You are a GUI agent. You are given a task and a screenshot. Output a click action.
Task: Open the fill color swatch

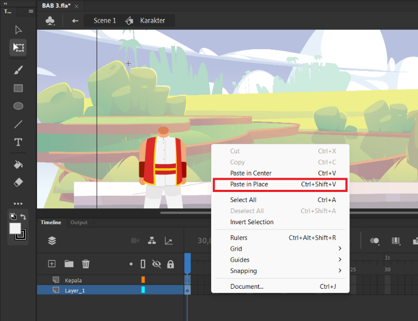[x=15, y=228]
